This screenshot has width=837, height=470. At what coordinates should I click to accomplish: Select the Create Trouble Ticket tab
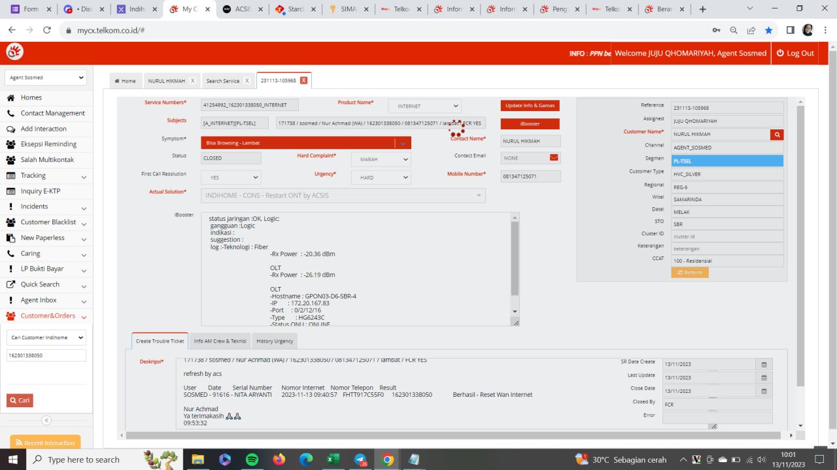[x=160, y=341]
